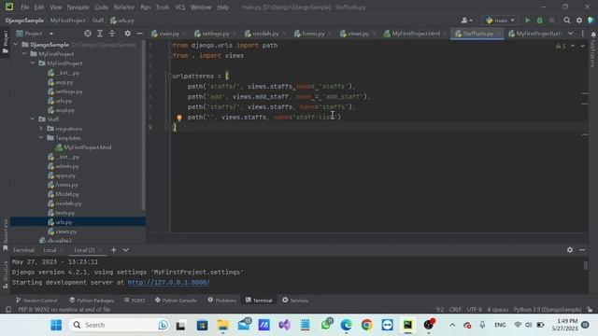Click the terminal output scrollbar
Viewport: 598px width, 336px height.
pos(586,265)
